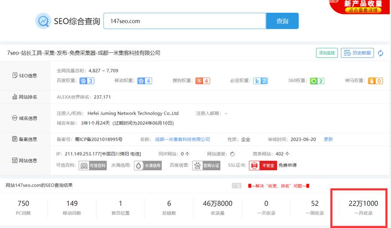The width and height of the screenshot is (391, 228).
Task: Click the refresh arrows icon
Action: tap(381, 53)
